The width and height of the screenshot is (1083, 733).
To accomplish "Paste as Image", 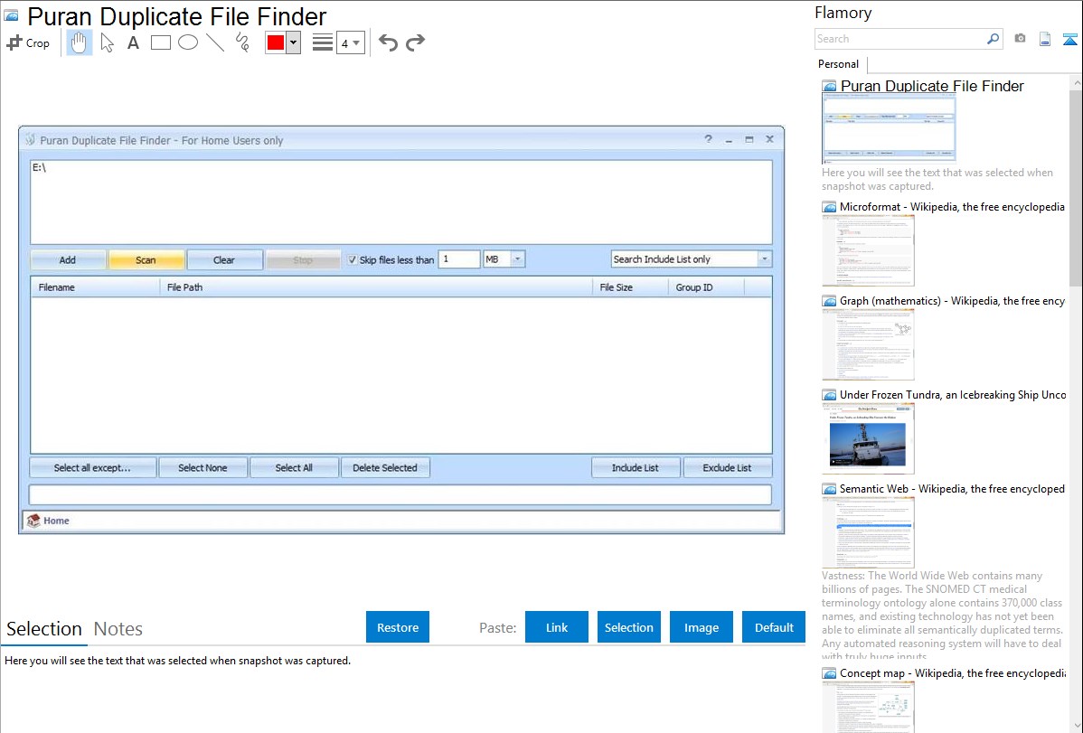I will click(702, 627).
